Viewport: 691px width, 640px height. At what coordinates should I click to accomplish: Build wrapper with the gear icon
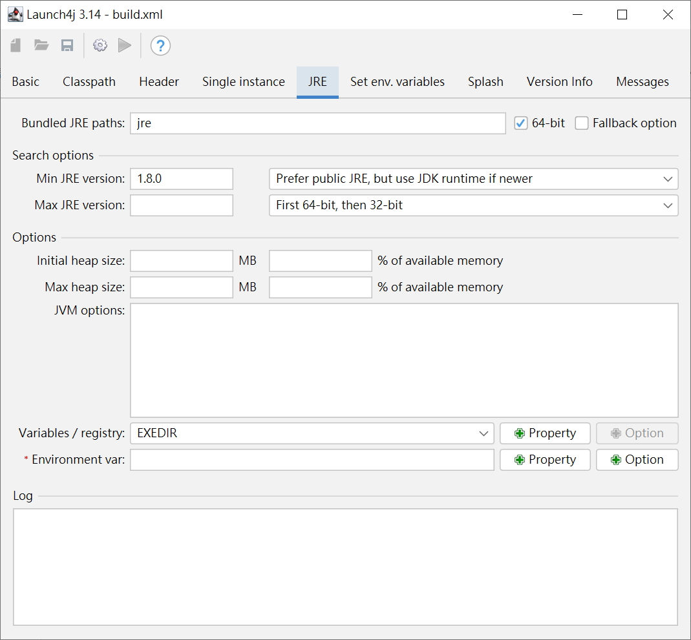(100, 45)
